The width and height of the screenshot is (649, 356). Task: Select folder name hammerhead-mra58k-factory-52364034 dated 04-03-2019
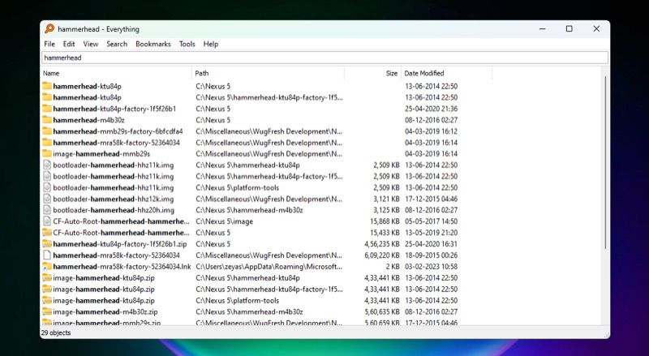coord(116,143)
